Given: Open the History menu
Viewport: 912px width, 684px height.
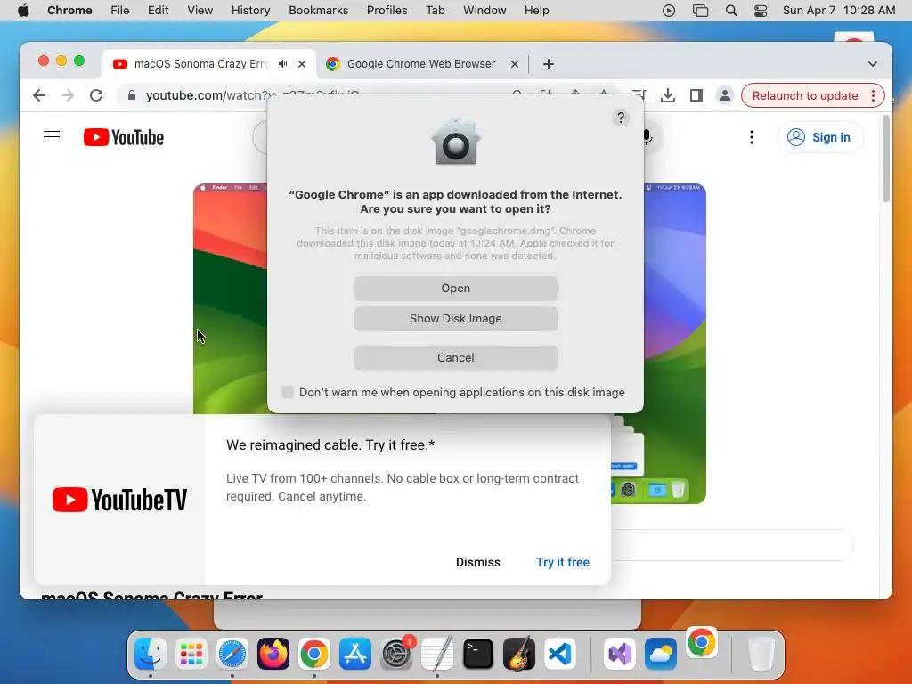Looking at the screenshot, I should pos(250,11).
